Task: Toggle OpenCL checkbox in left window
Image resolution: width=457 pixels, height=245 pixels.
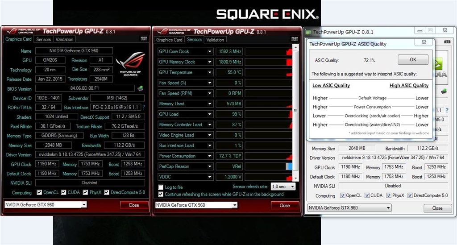Action: pos(39,192)
